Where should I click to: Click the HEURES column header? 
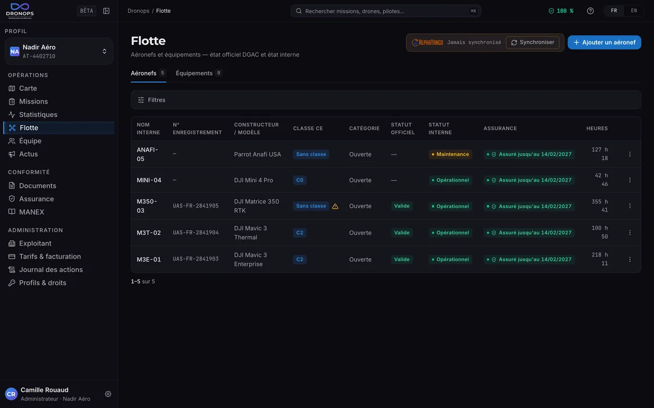(x=597, y=129)
